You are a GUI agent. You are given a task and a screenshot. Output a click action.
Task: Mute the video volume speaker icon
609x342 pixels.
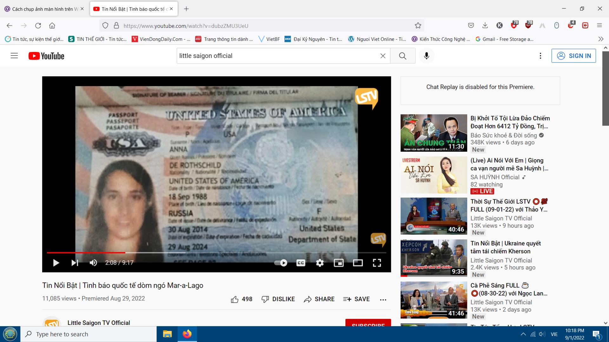93,263
